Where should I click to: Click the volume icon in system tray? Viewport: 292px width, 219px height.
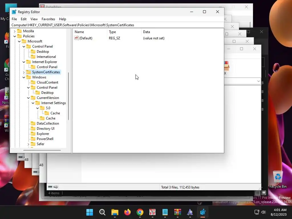point(263,212)
